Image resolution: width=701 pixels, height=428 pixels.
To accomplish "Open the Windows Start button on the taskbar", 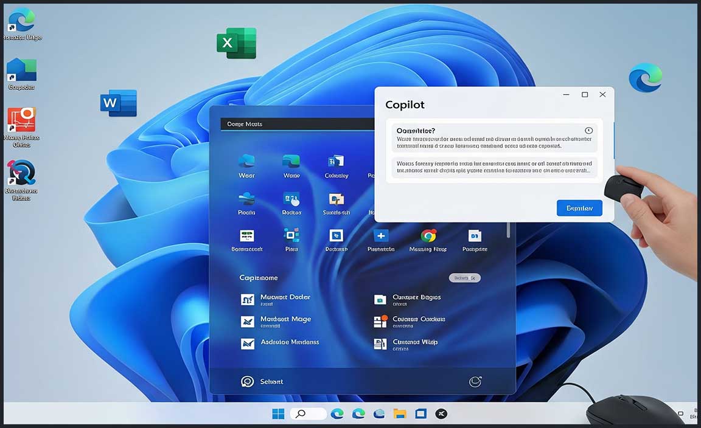I will pyautogui.click(x=278, y=413).
